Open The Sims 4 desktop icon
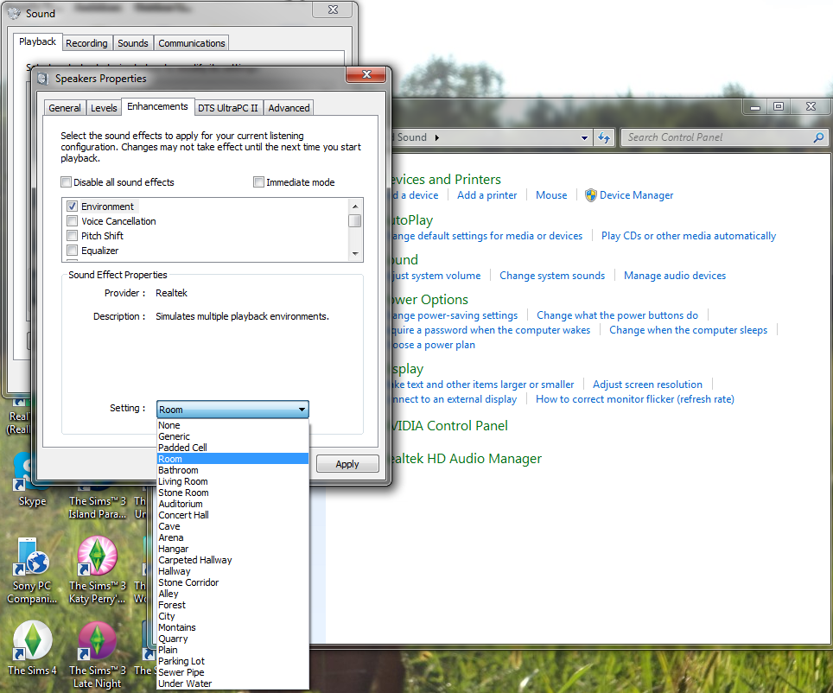The image size is (833, 693). click(x=32, y=642)
